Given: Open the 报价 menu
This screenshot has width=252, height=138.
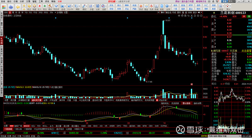Looking at the screenshot, I should [x=9, y=1].
